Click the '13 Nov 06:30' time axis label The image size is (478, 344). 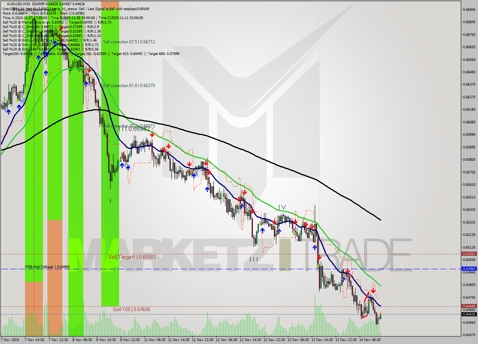click(x=298, y=340)
